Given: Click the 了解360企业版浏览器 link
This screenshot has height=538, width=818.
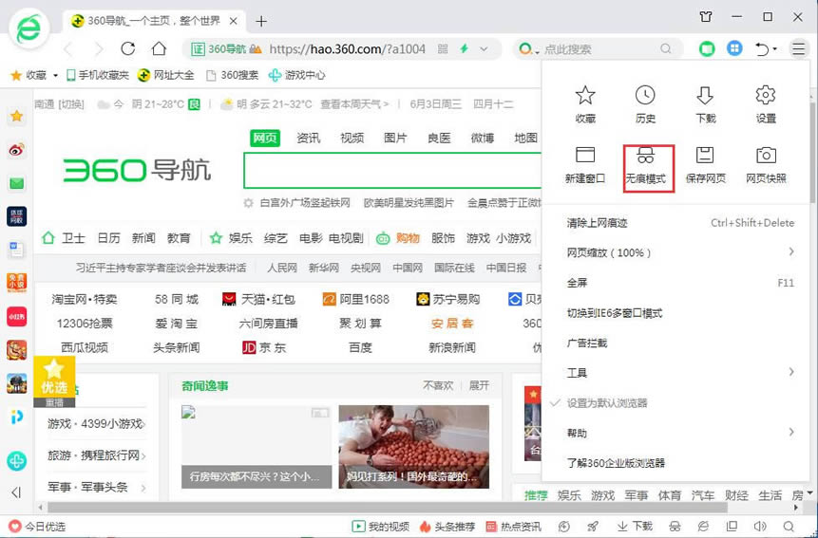Looking at the screenshot, I should (616, 463).
